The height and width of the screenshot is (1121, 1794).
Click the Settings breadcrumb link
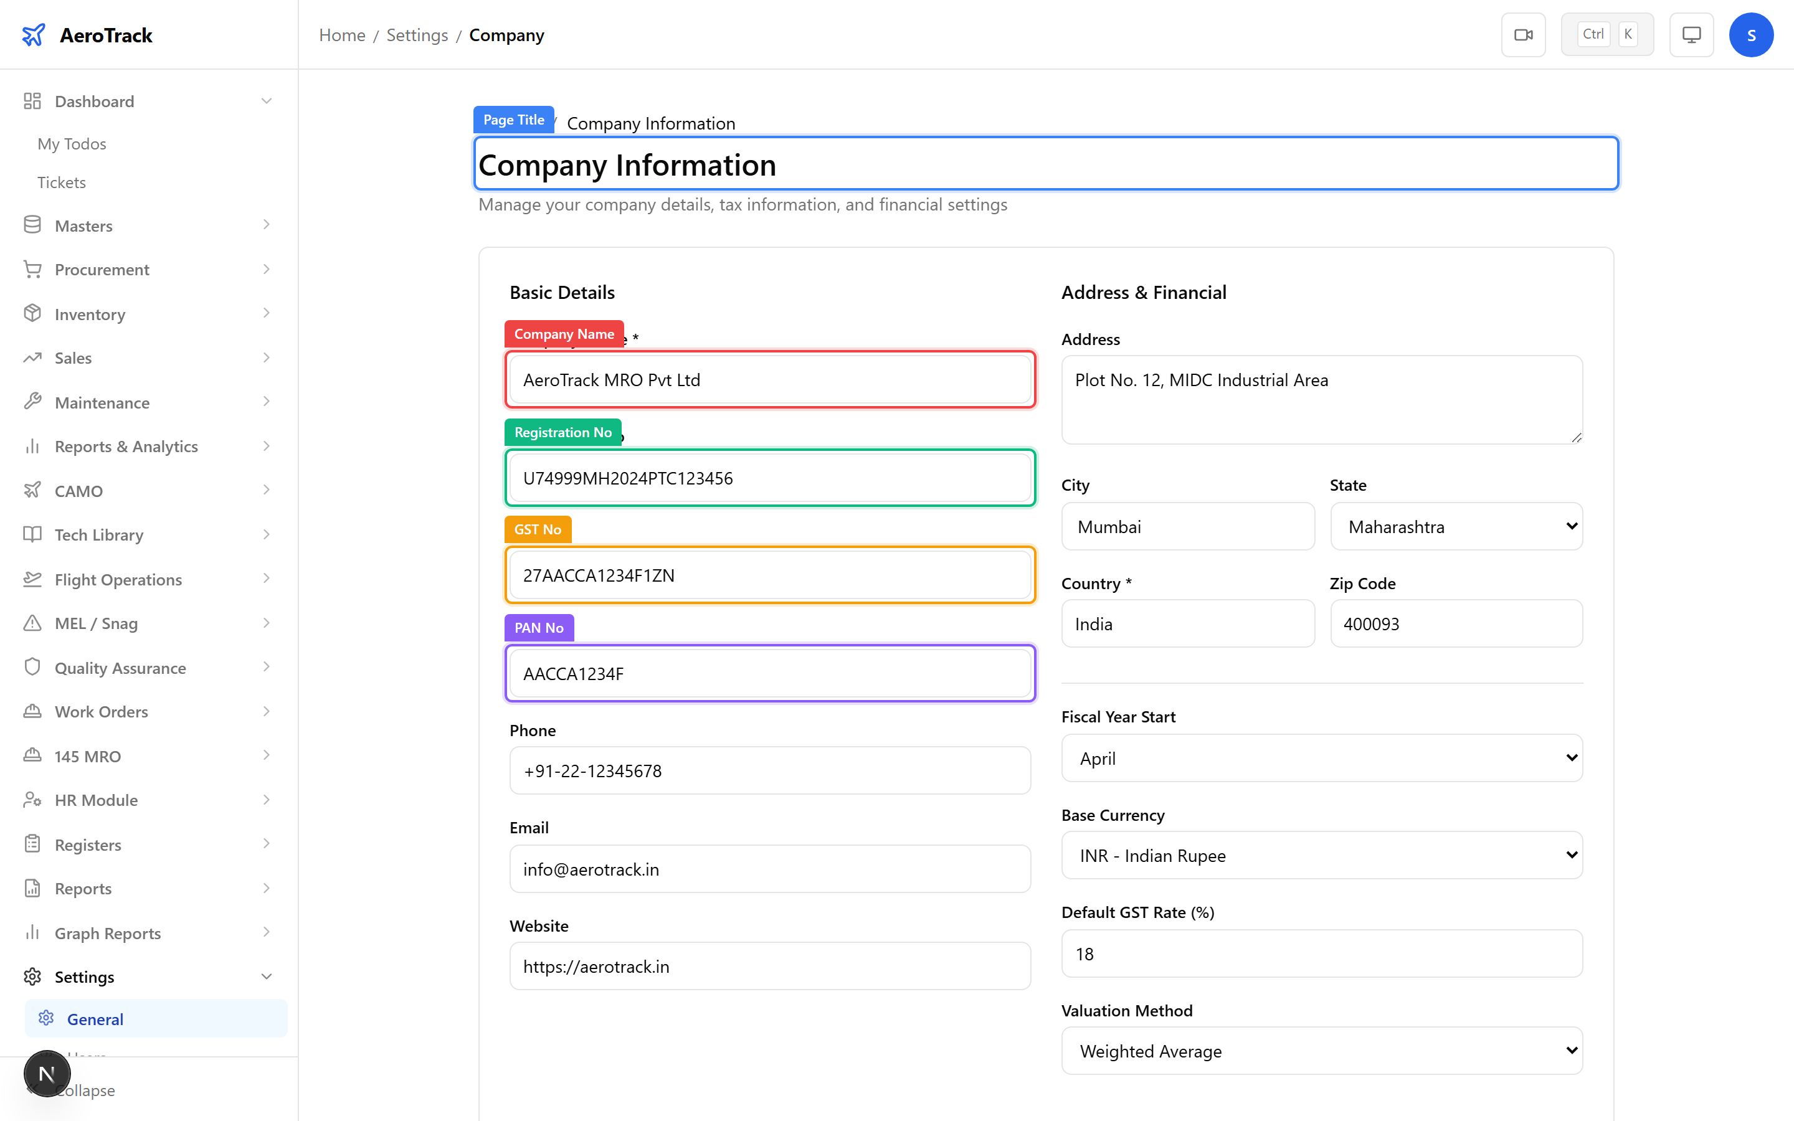pyautogui.click(x=417, y=35)
